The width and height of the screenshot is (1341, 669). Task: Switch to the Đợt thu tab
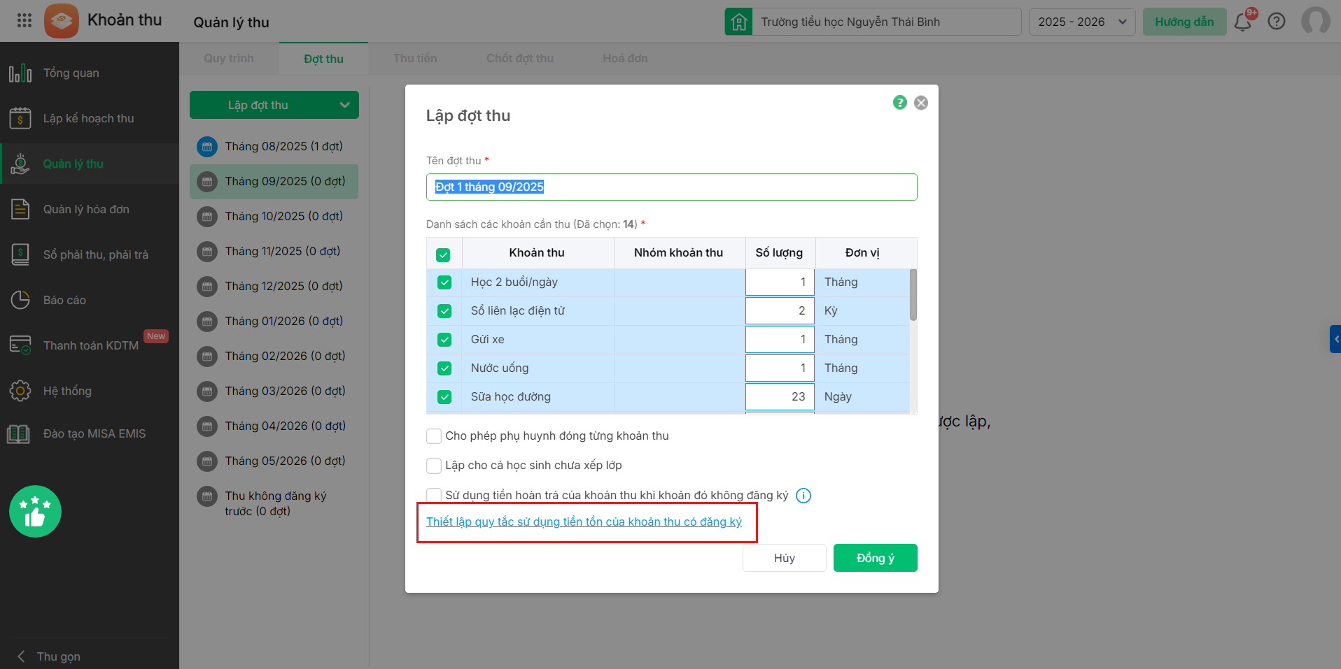point(323,59)
